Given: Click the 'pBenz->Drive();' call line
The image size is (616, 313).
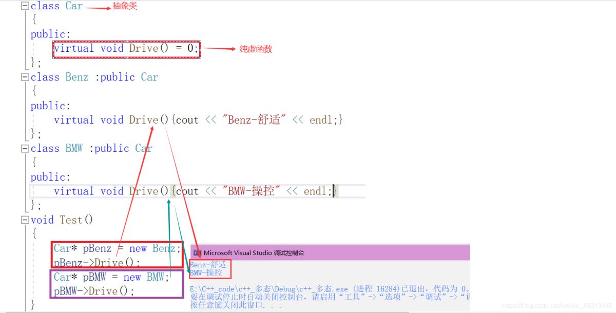Looking at the screenshot, I should pyautogui.click(x=97, y=263).
